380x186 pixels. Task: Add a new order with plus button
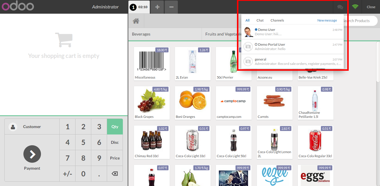coord(157,7)
